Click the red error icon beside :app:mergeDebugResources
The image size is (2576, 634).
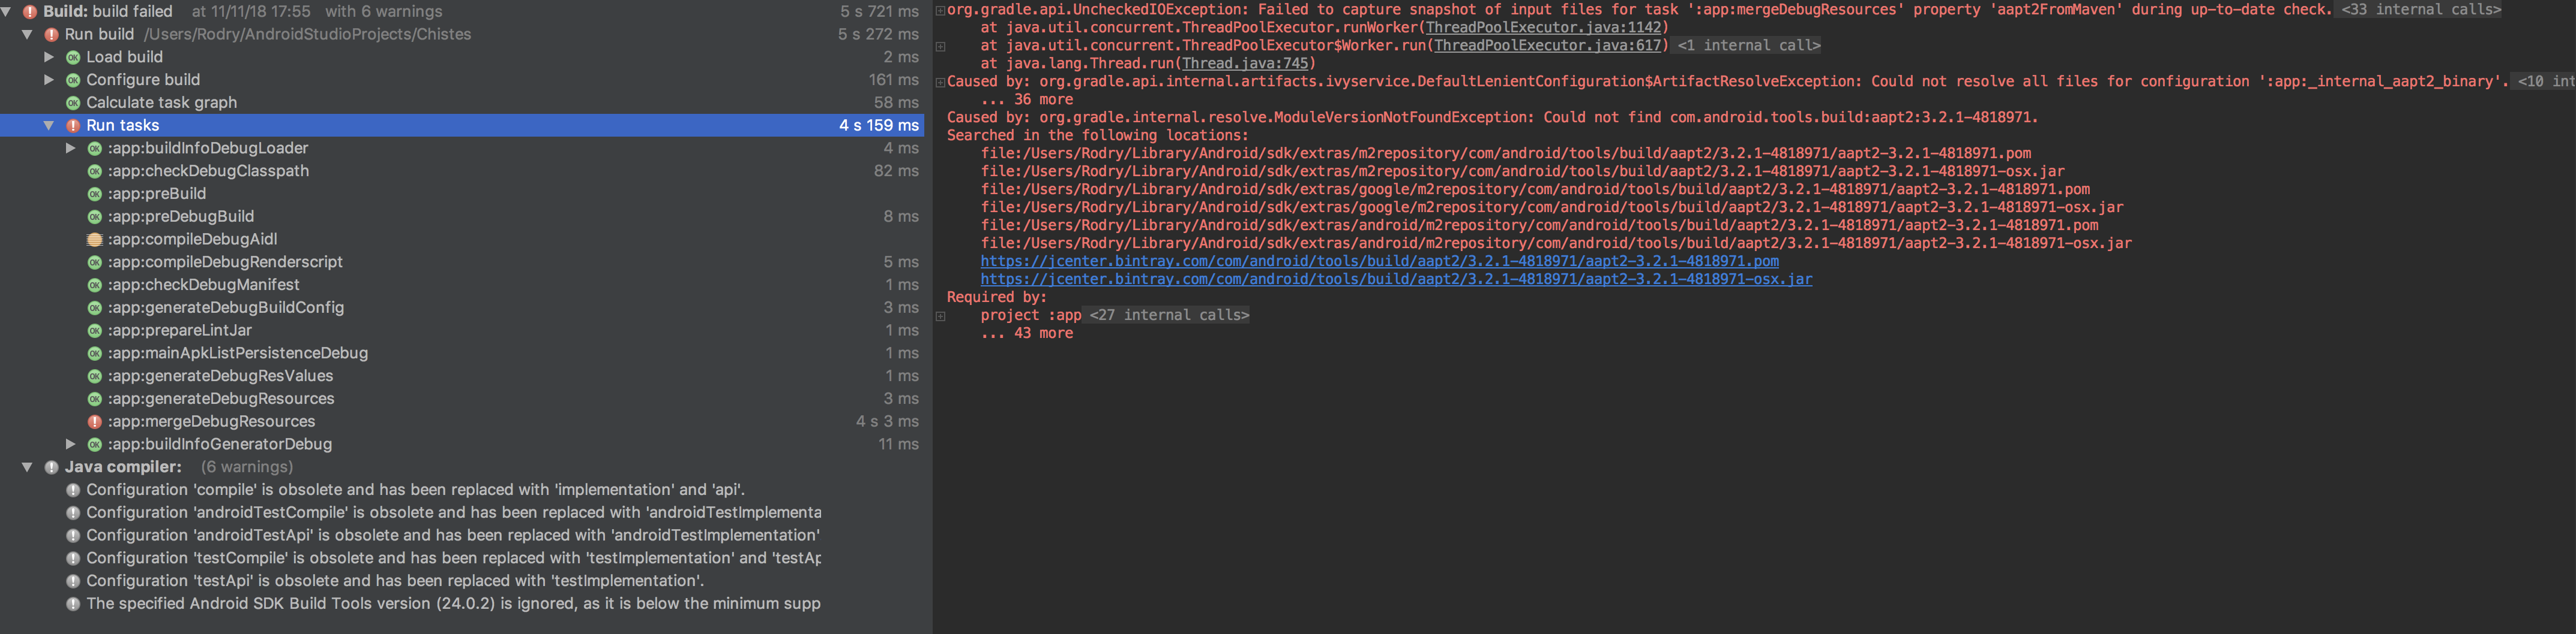tap(95, 421)
